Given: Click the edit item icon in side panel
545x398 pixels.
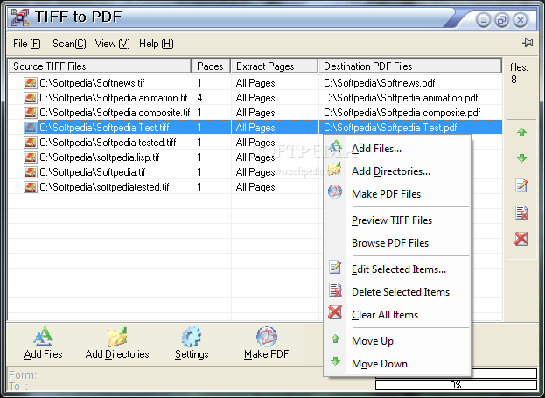Looking at the screenshot, I should [x=521, y=185].
